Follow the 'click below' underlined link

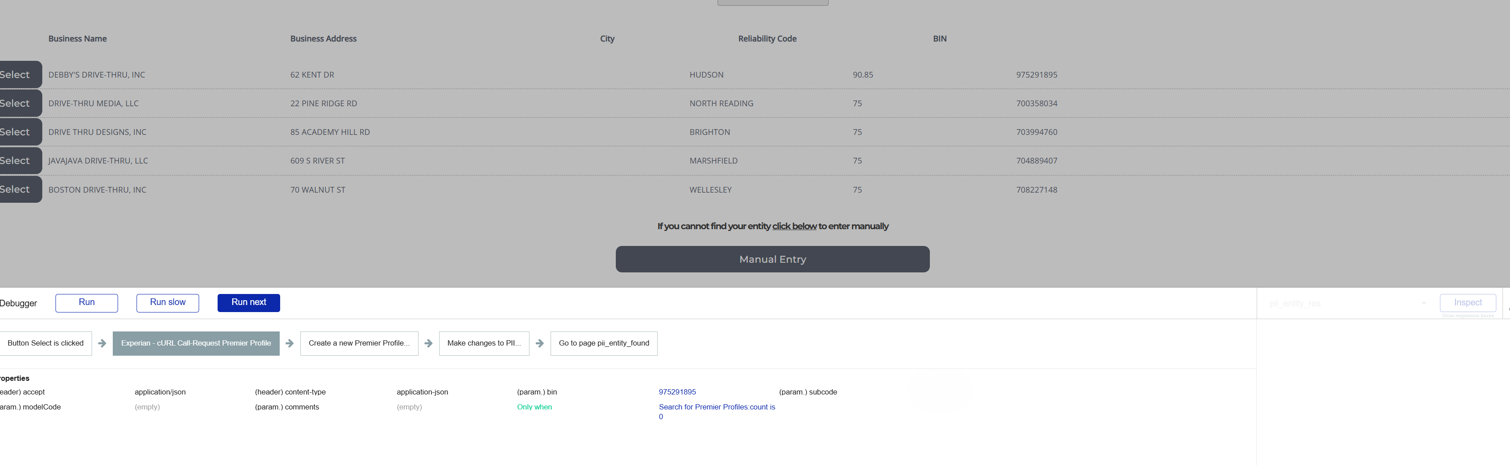(794, 227)
